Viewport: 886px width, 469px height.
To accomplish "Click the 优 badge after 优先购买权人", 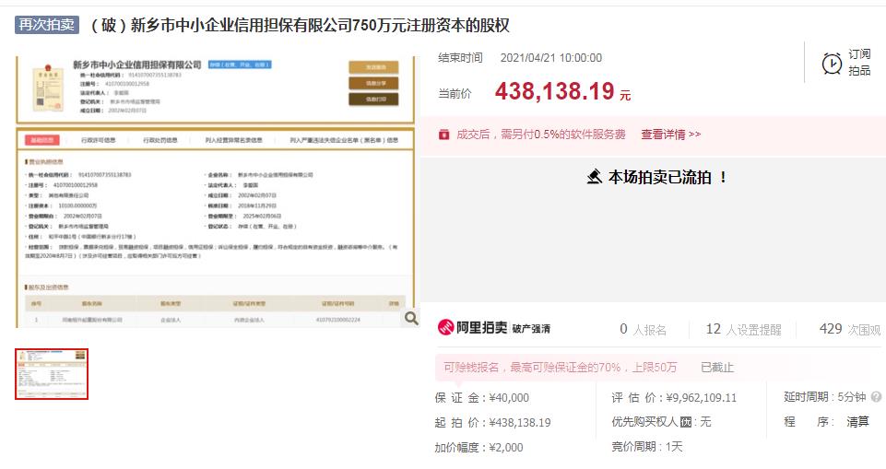I will pos(686,422).
